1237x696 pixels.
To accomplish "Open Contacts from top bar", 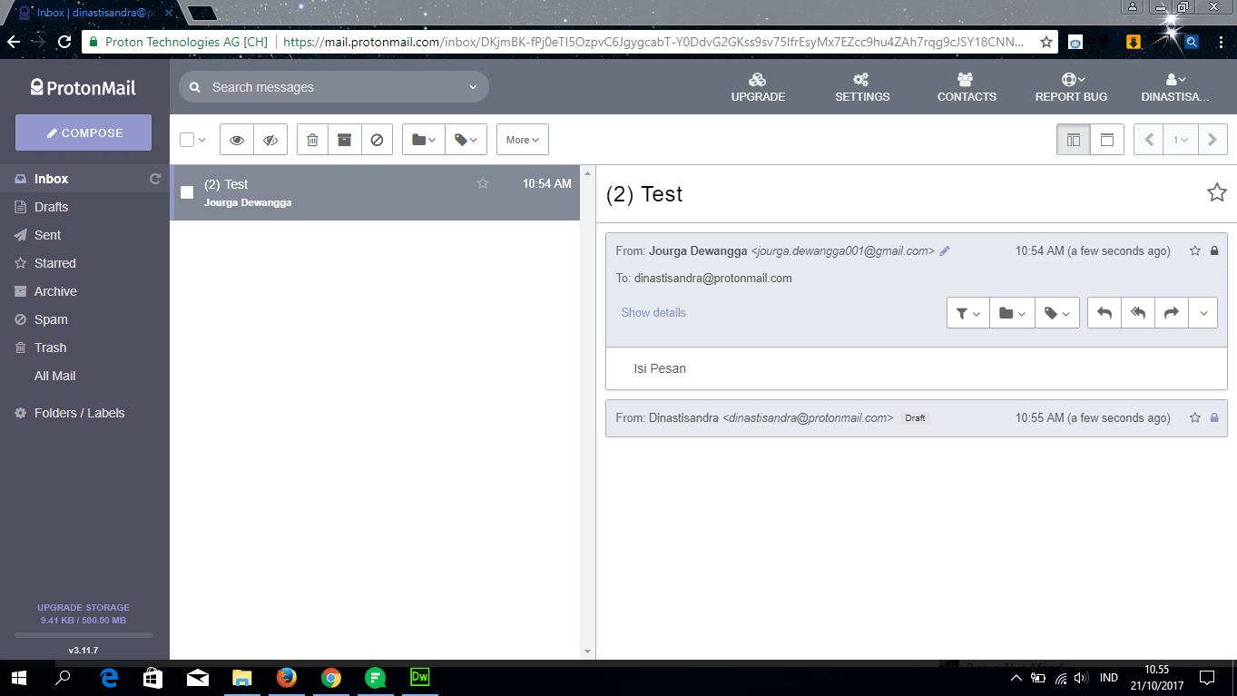I will pos(967,87).
